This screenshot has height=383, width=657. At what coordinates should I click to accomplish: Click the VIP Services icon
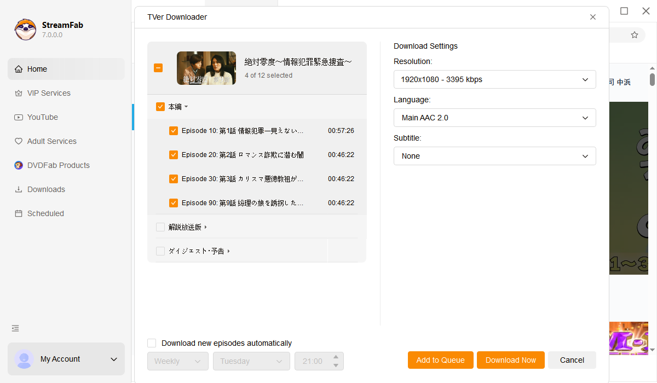click(19, 93)
